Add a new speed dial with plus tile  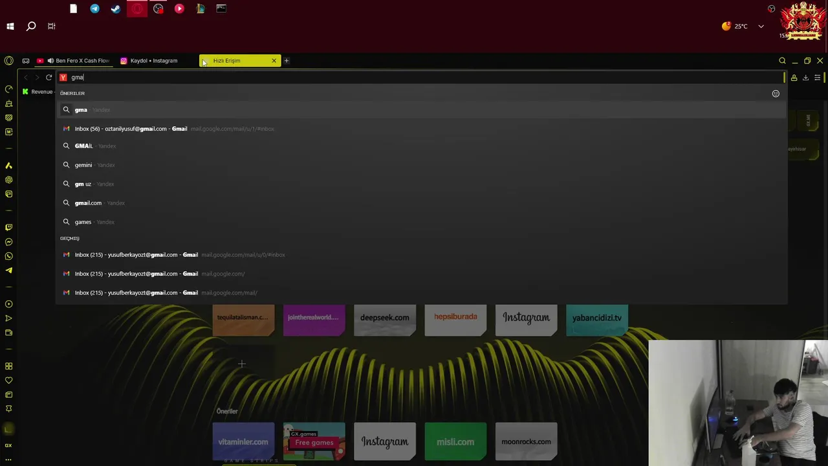coord(243,364)
